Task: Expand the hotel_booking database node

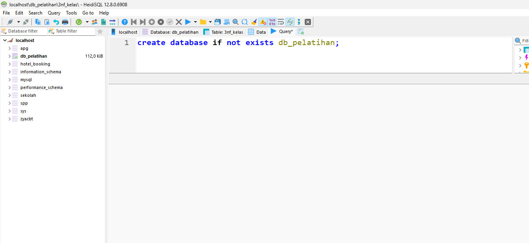Action: 9,64
